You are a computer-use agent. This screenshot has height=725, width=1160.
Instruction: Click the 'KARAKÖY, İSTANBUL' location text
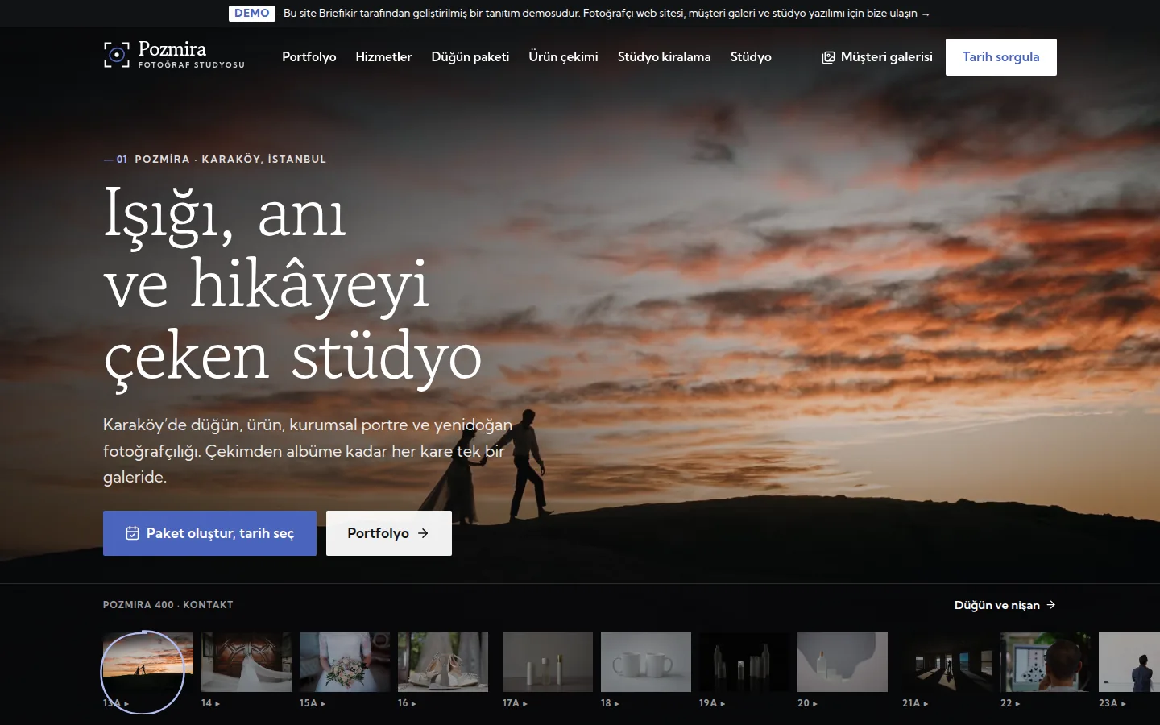(264, 159)
